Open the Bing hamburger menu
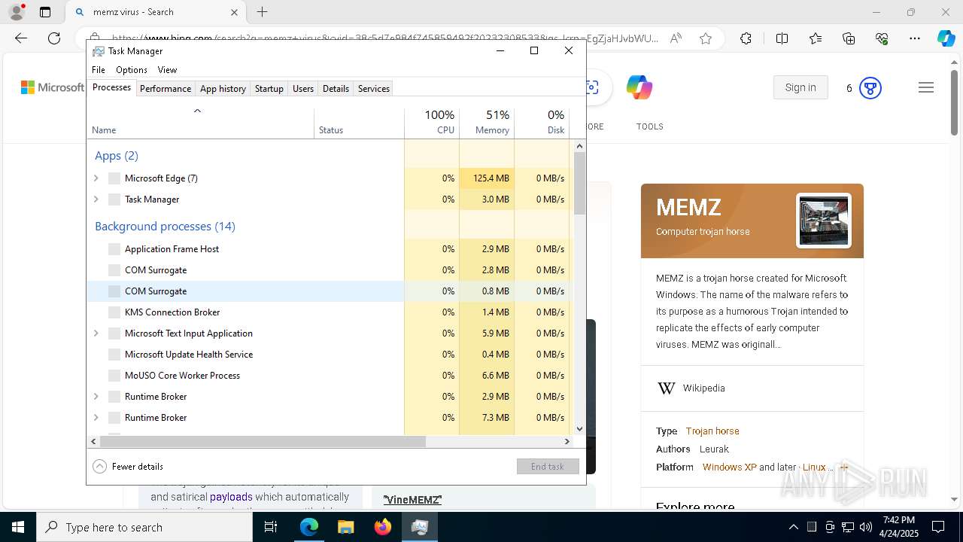Screen dimensions: 963x542 (x=926, y=88)
